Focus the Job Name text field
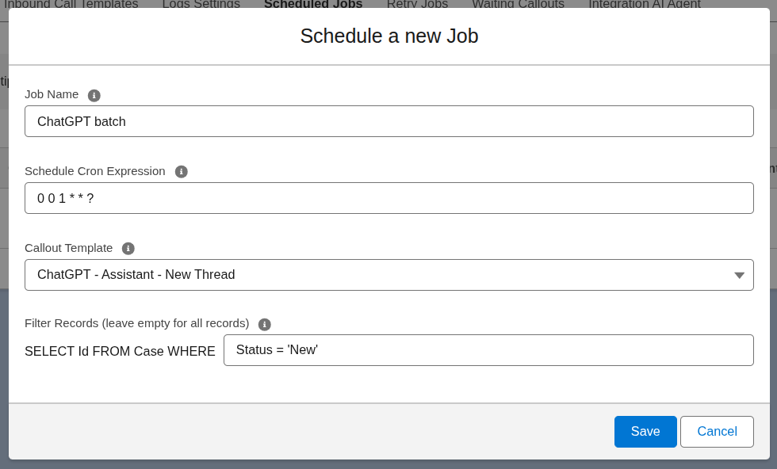Image resolution: width=777 pixels, height=469 pixels. [388, 121]
